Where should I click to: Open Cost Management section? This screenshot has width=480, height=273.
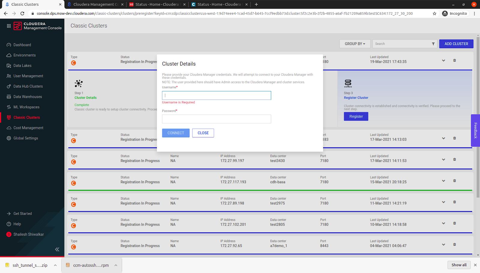click(x=28, y=128)
